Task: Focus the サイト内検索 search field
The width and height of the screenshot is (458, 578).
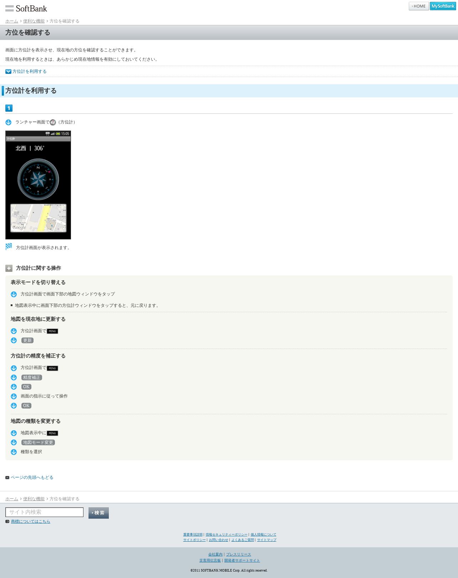Action: coord(45,512)
